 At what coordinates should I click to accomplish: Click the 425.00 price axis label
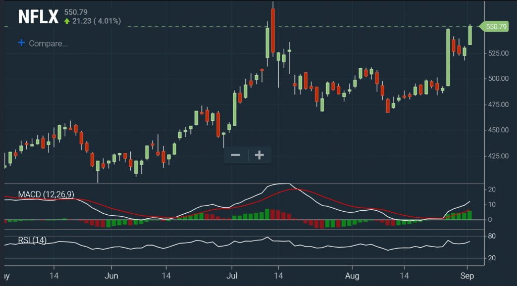point(498,156)
